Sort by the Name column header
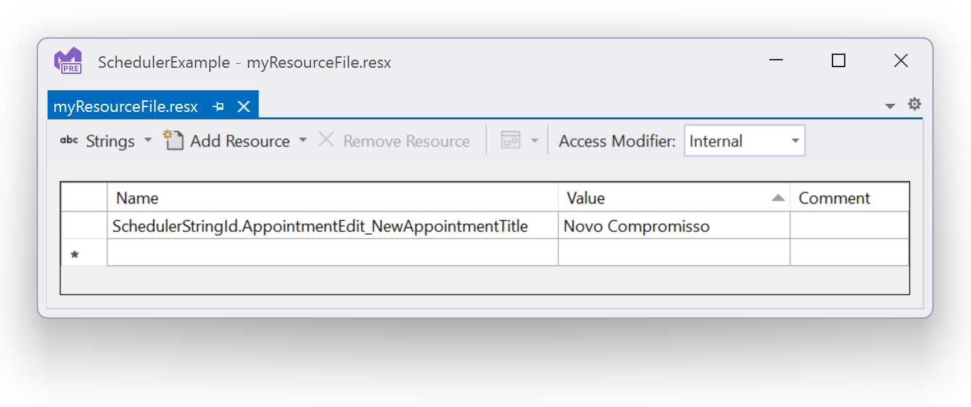971x407 pixels. coord(332,198)
